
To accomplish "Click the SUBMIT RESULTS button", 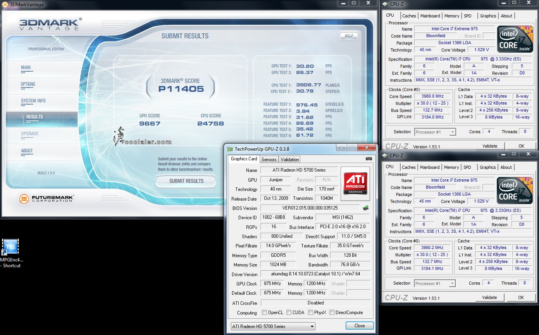I will (186, 181).
